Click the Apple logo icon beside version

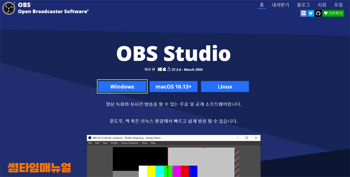[164, 69]
